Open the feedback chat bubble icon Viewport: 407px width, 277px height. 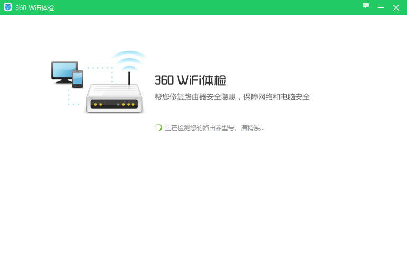366,5
